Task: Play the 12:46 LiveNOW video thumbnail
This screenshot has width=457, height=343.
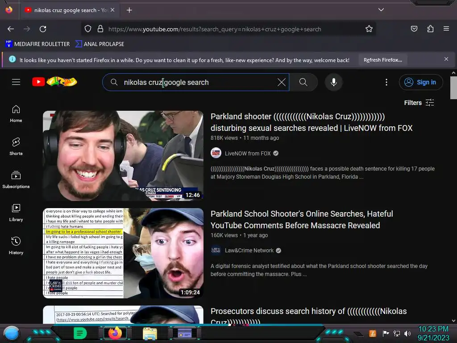Action: [x=123, y=155]
